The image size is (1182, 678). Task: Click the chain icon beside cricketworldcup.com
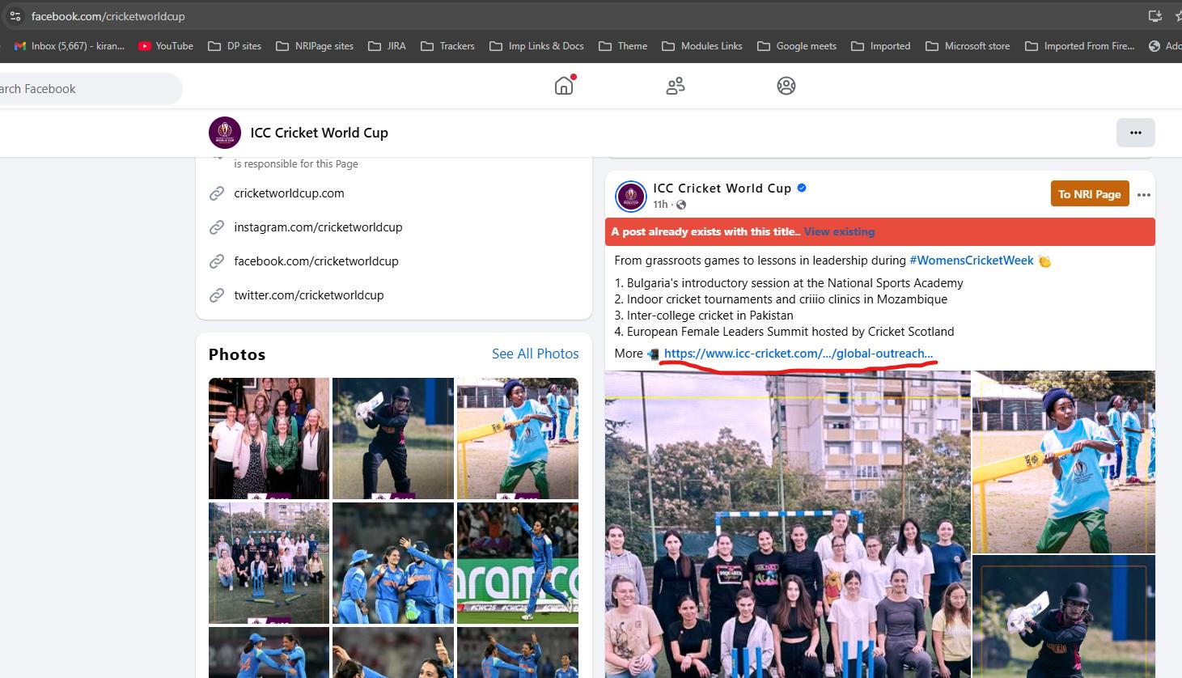click(x=217, y=193)
